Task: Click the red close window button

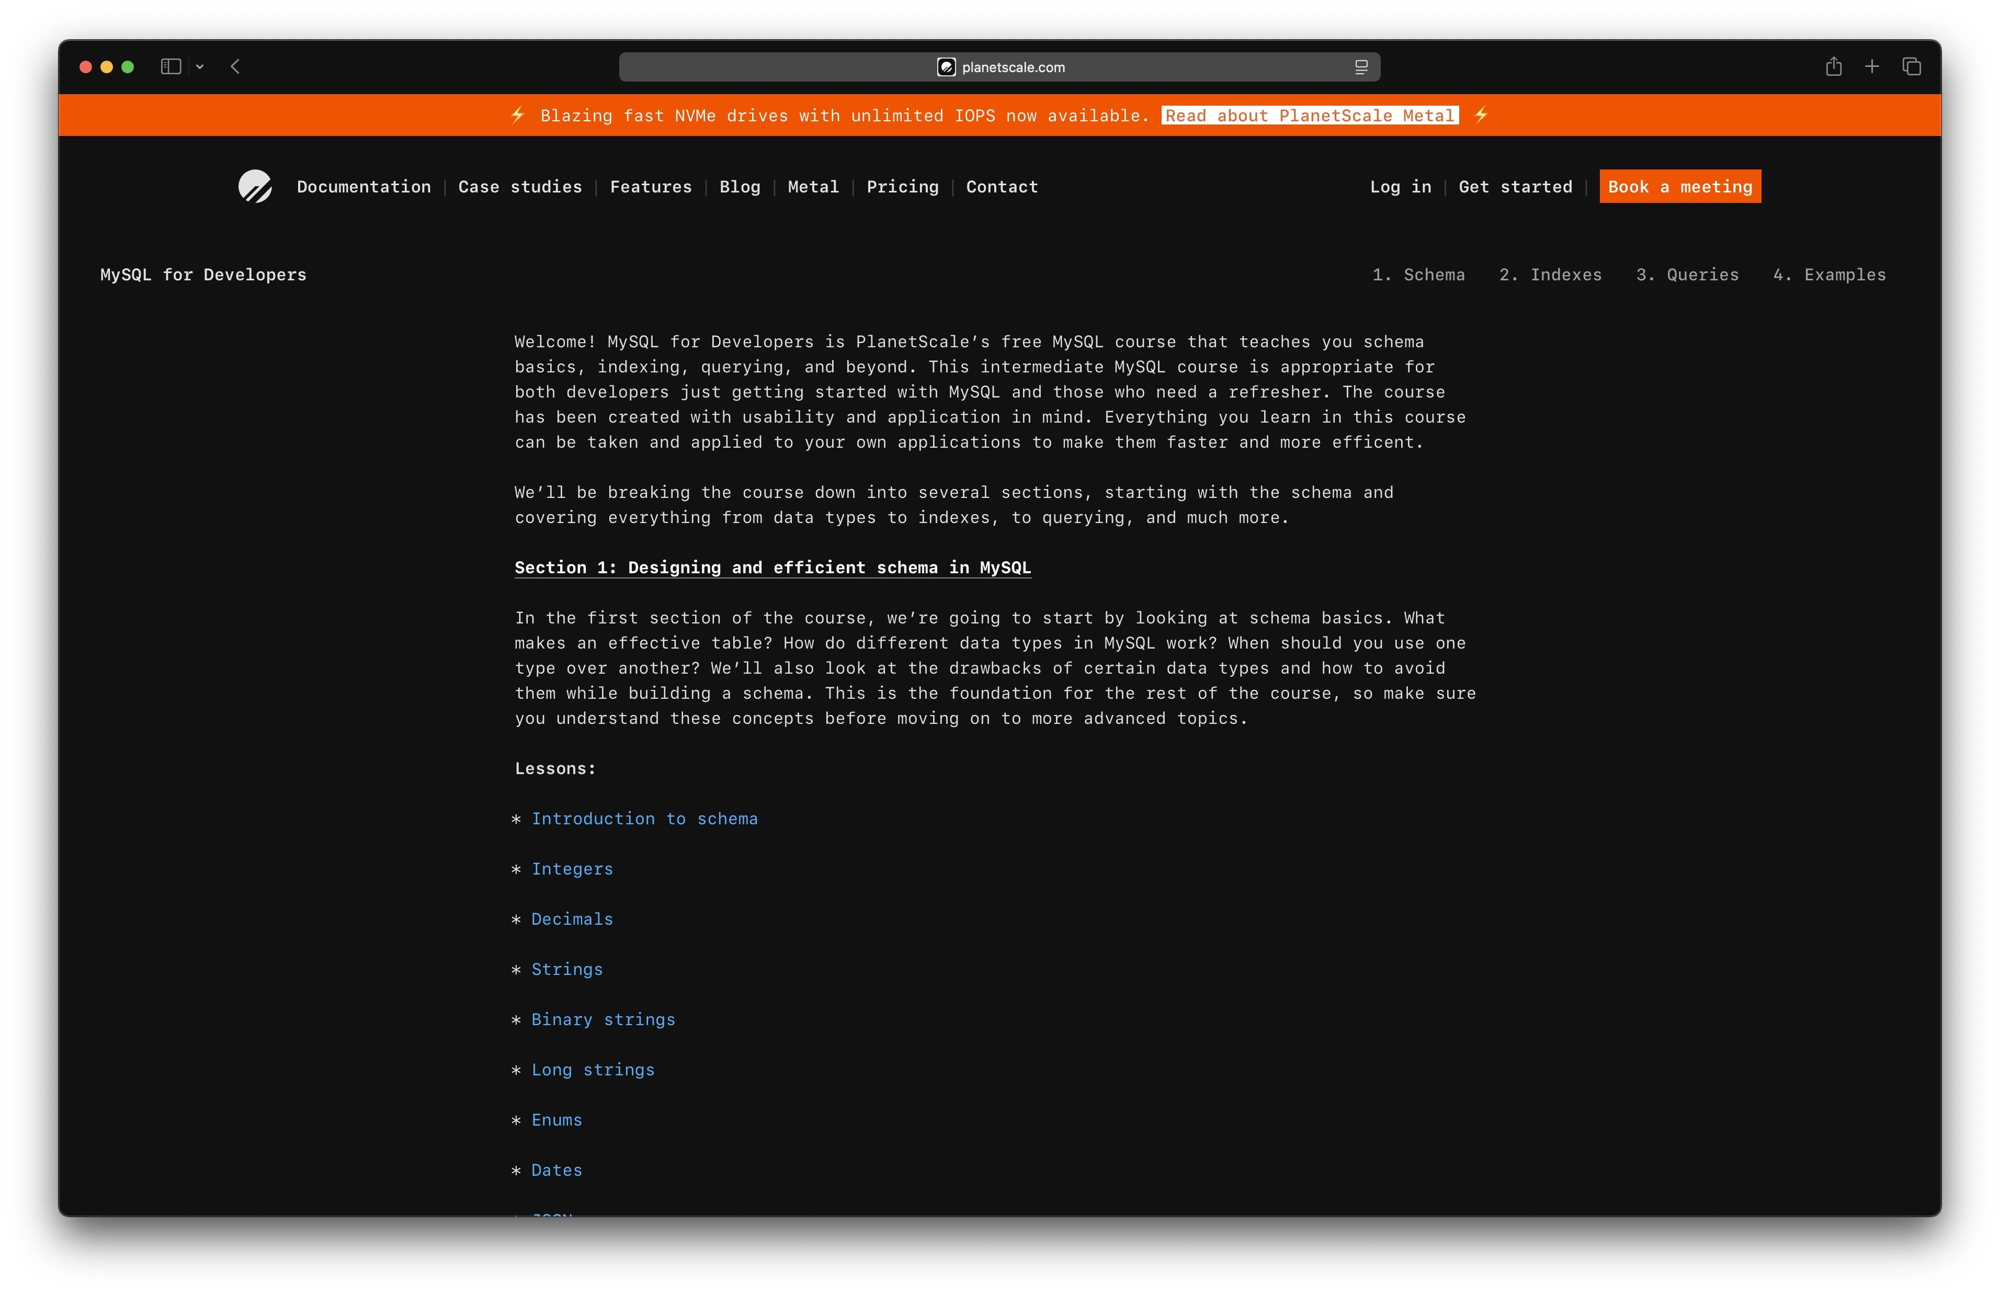Action: pos(86,67)
